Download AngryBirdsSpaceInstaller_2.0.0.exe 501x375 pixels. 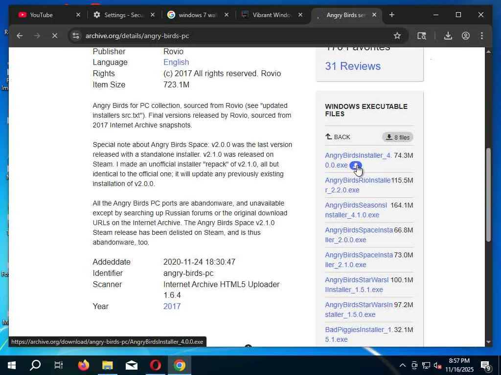(x=359, y=235)
